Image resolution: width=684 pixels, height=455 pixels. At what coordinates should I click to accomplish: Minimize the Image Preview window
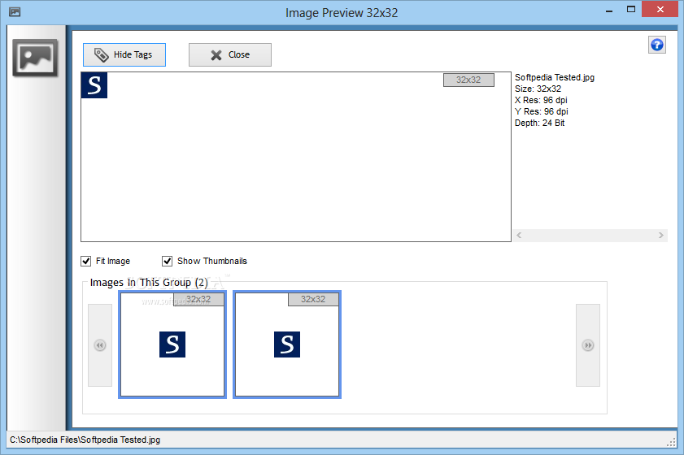pyautogui.click(x=609, y=10)
